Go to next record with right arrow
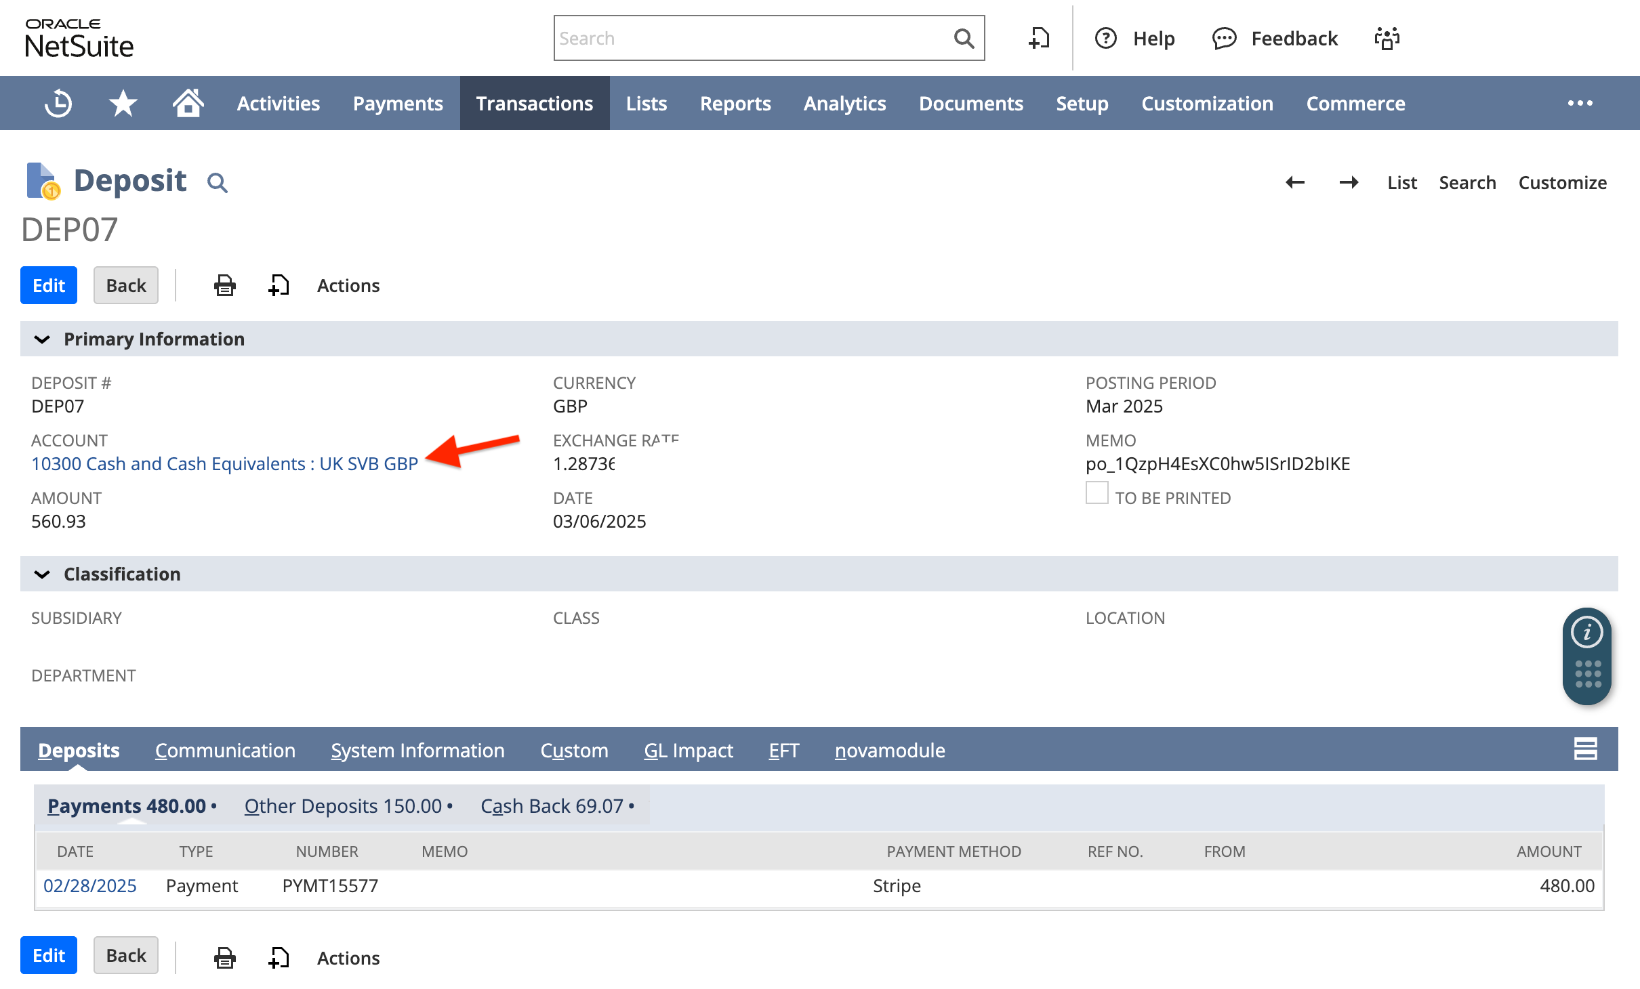Image resolution: width=1640 pixels, height=989 pixels. pyautogui.click(x=1349, y=182)
